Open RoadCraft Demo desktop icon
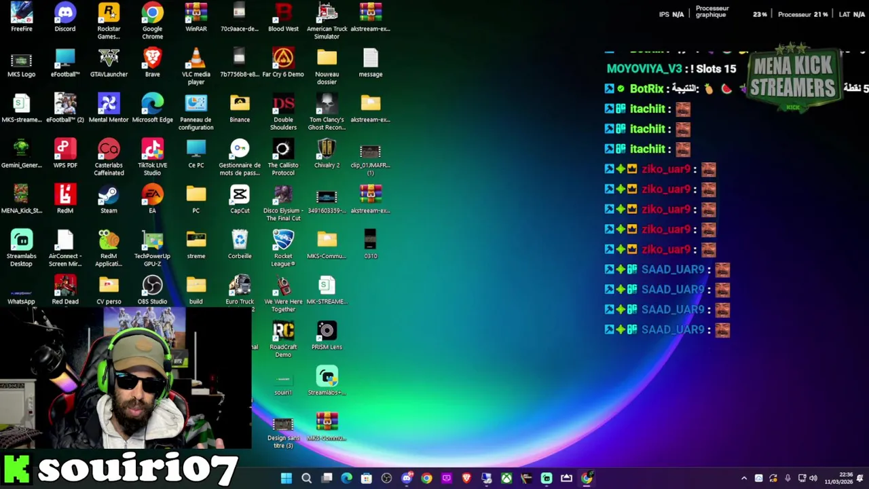Screen dimensions: 869x489 (283, 339)
